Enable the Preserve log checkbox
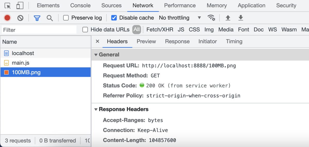 [66, 18]
